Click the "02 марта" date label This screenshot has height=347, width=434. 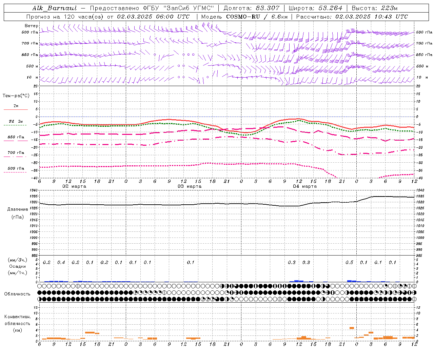point(74,186)
